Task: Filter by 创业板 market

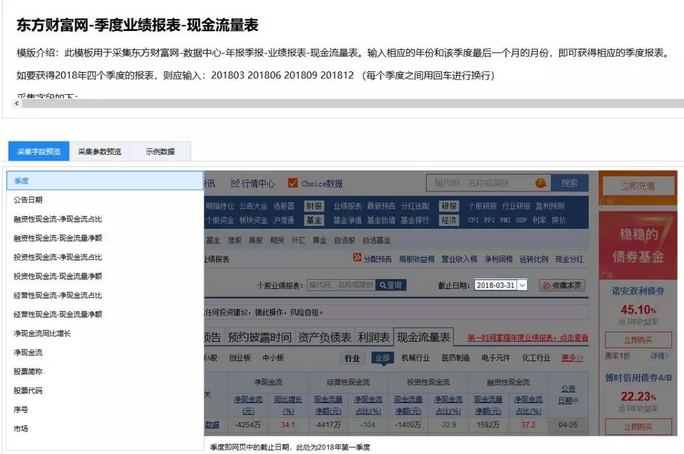Action: click(240, 358)
